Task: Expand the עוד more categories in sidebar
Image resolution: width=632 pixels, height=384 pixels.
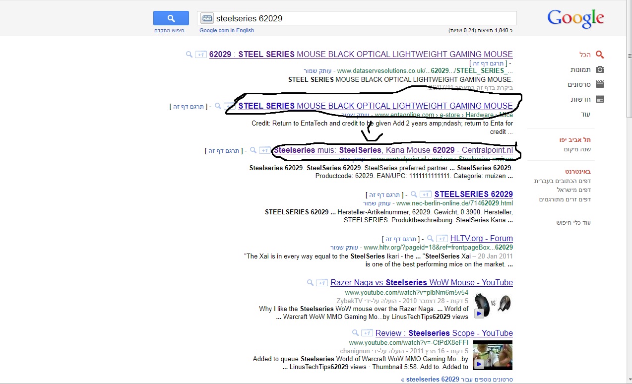Action: pyautogui.click(x=585, y=115)
